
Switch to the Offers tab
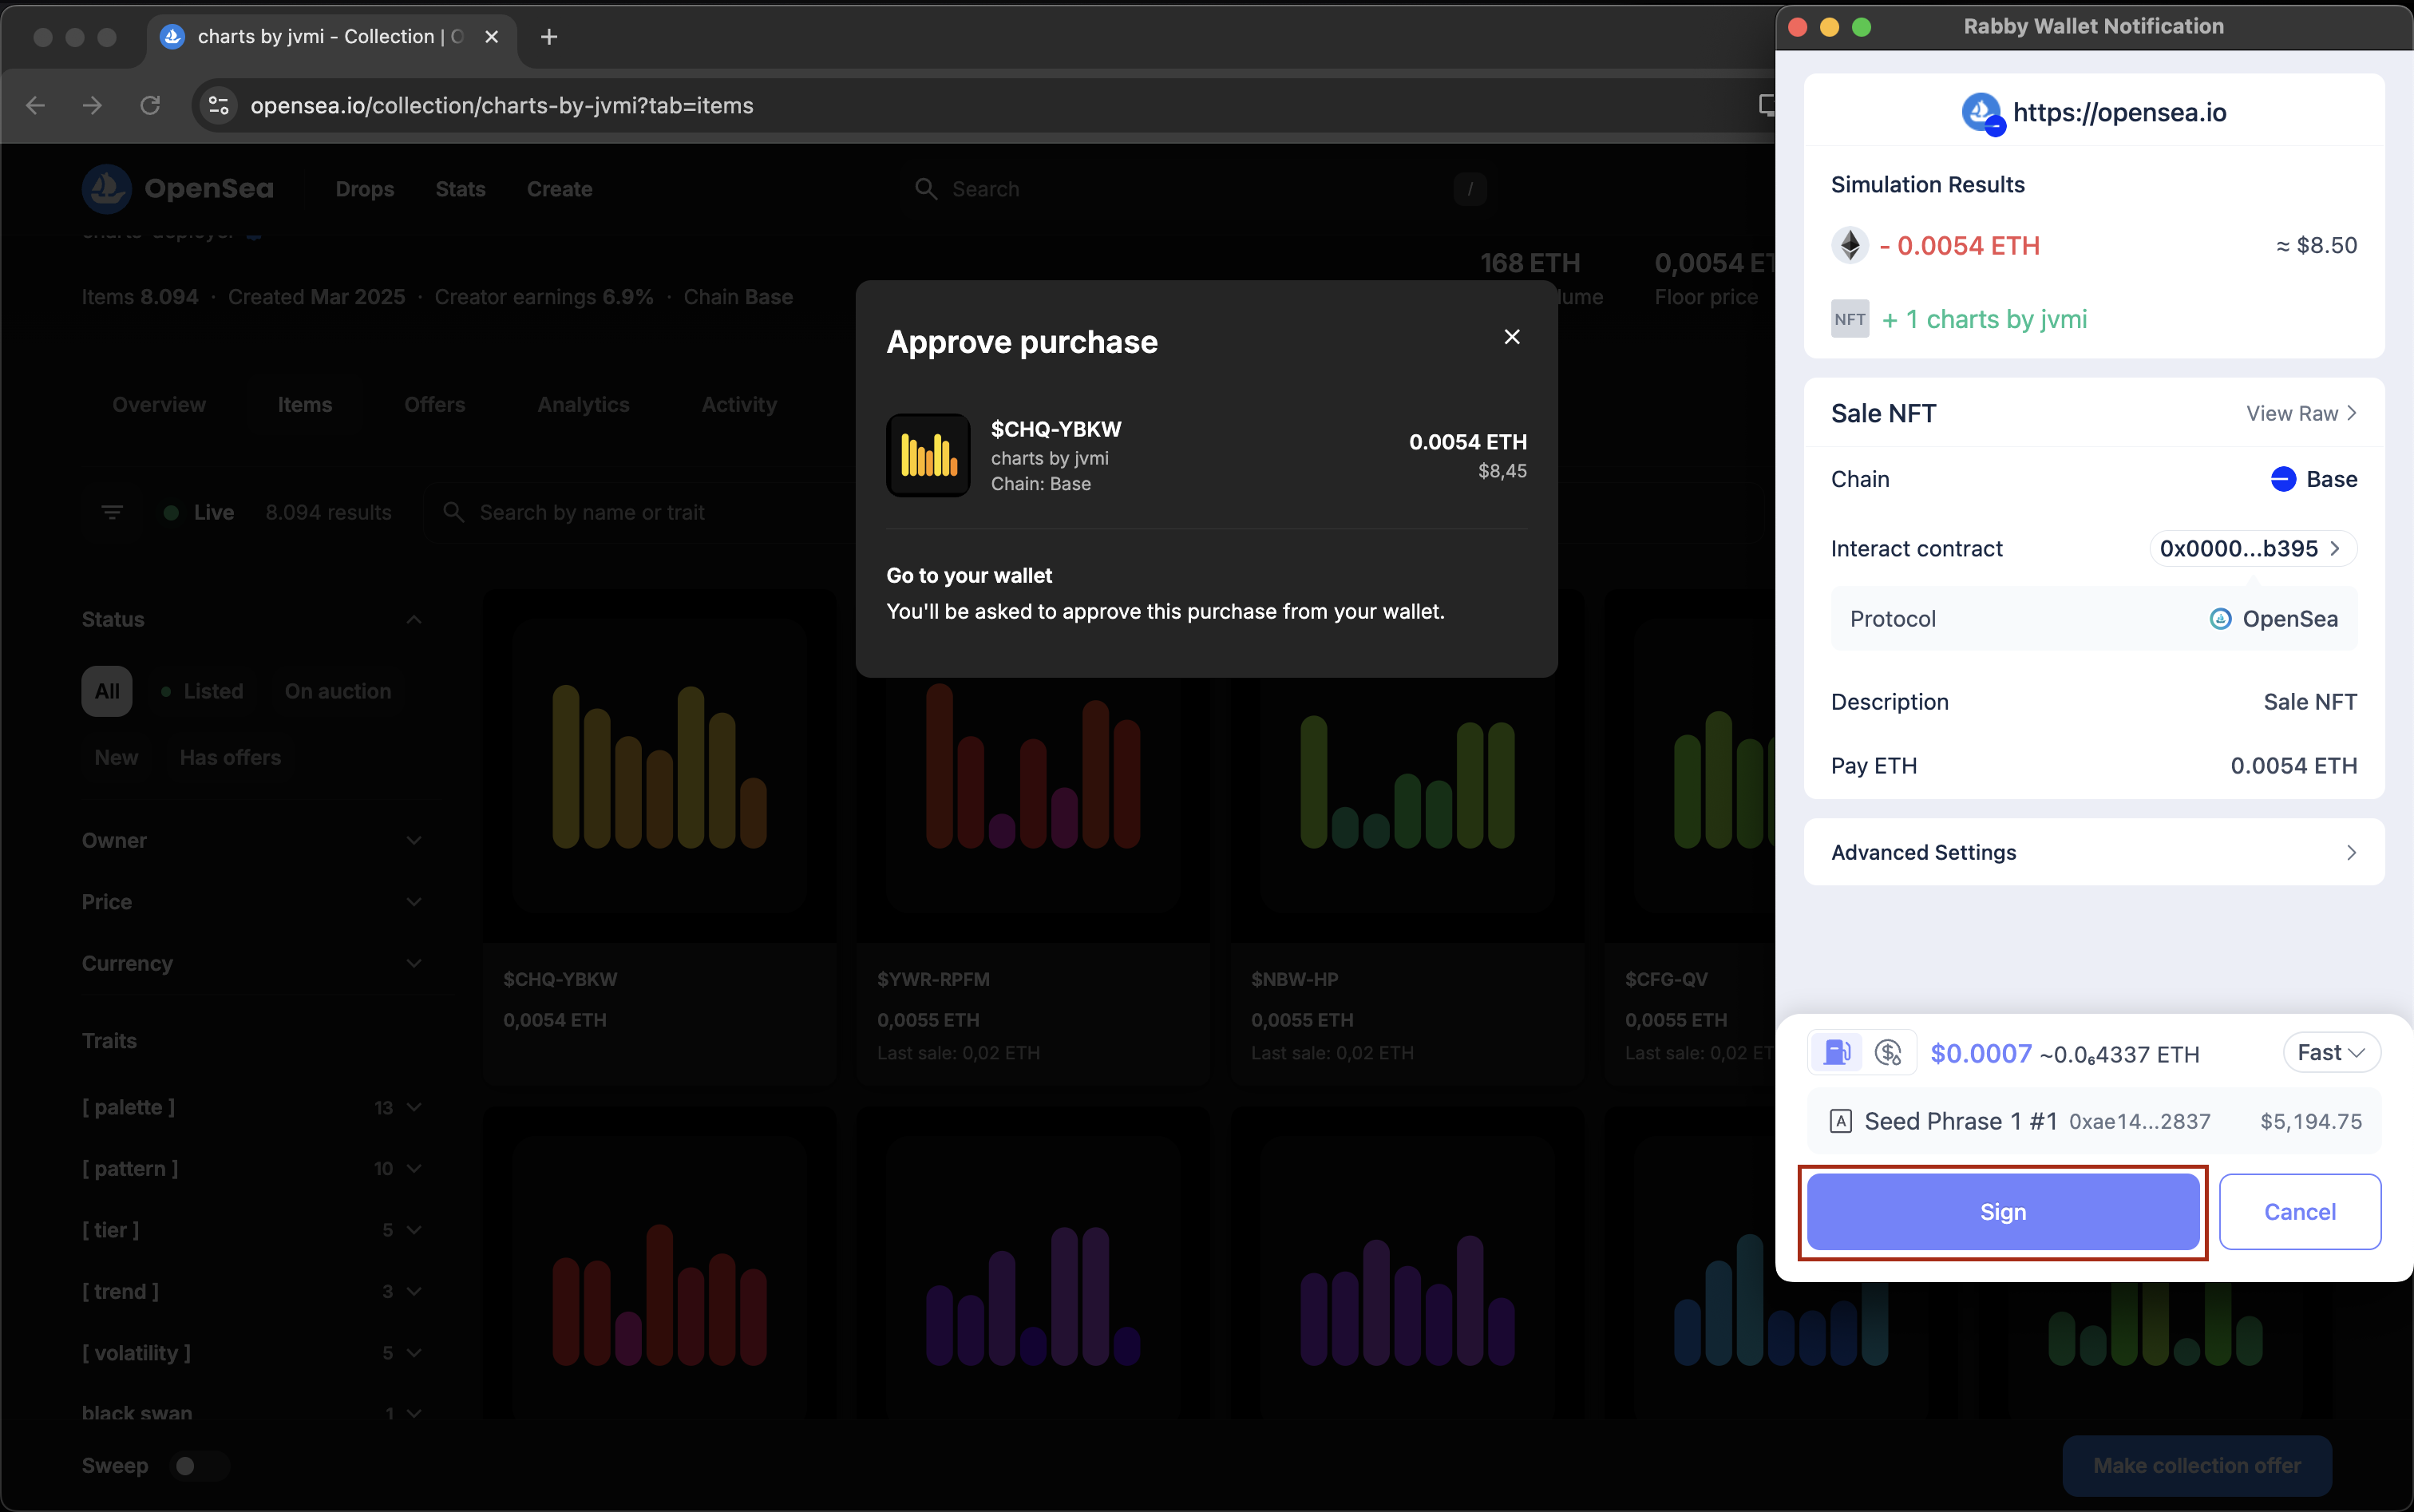point(434,405)
